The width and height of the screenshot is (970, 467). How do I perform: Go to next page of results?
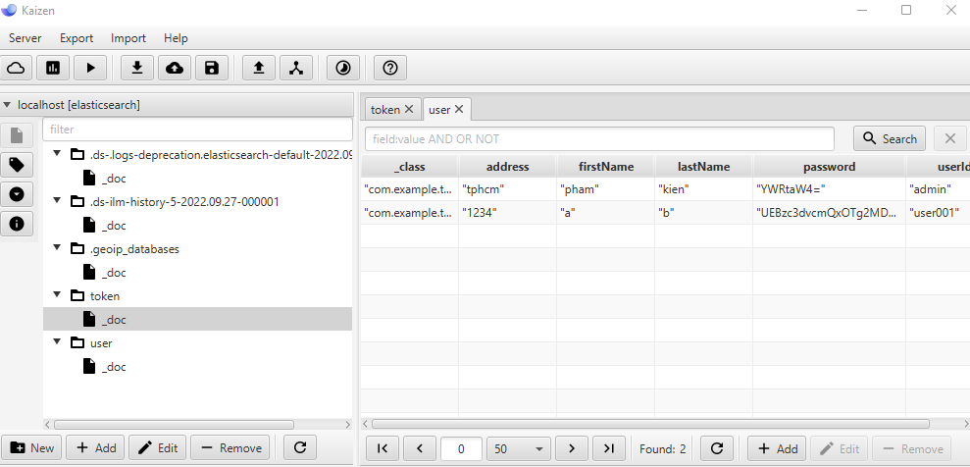(x=572, y=448)
